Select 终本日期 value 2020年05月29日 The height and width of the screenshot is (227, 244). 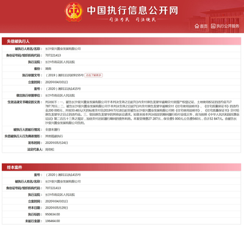(57, 208)
